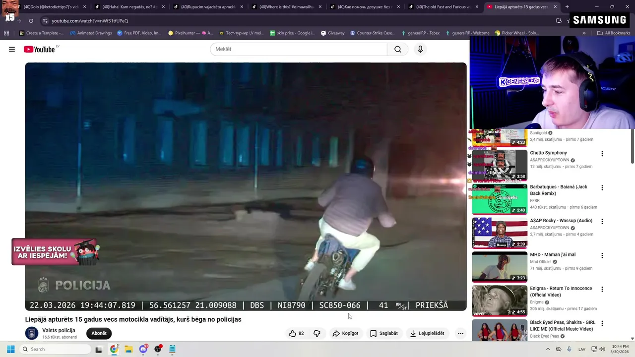Open more actions ellipsis under video
The image size is (635, 357).
460,333
